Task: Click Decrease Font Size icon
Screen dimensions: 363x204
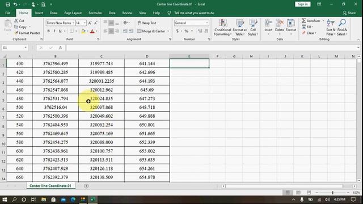Action: [x=95, y=23]
